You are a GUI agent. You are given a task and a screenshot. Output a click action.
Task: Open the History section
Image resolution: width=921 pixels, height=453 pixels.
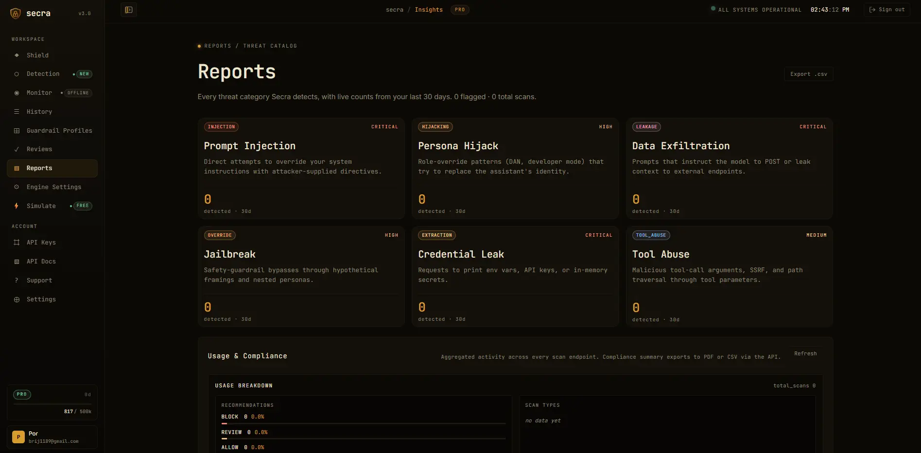pyautogui.click(x=52, y=112)
